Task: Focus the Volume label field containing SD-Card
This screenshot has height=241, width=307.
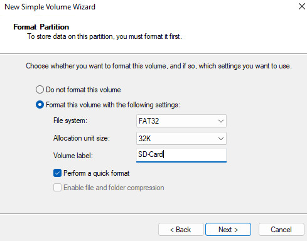Action: click(181, 155)
